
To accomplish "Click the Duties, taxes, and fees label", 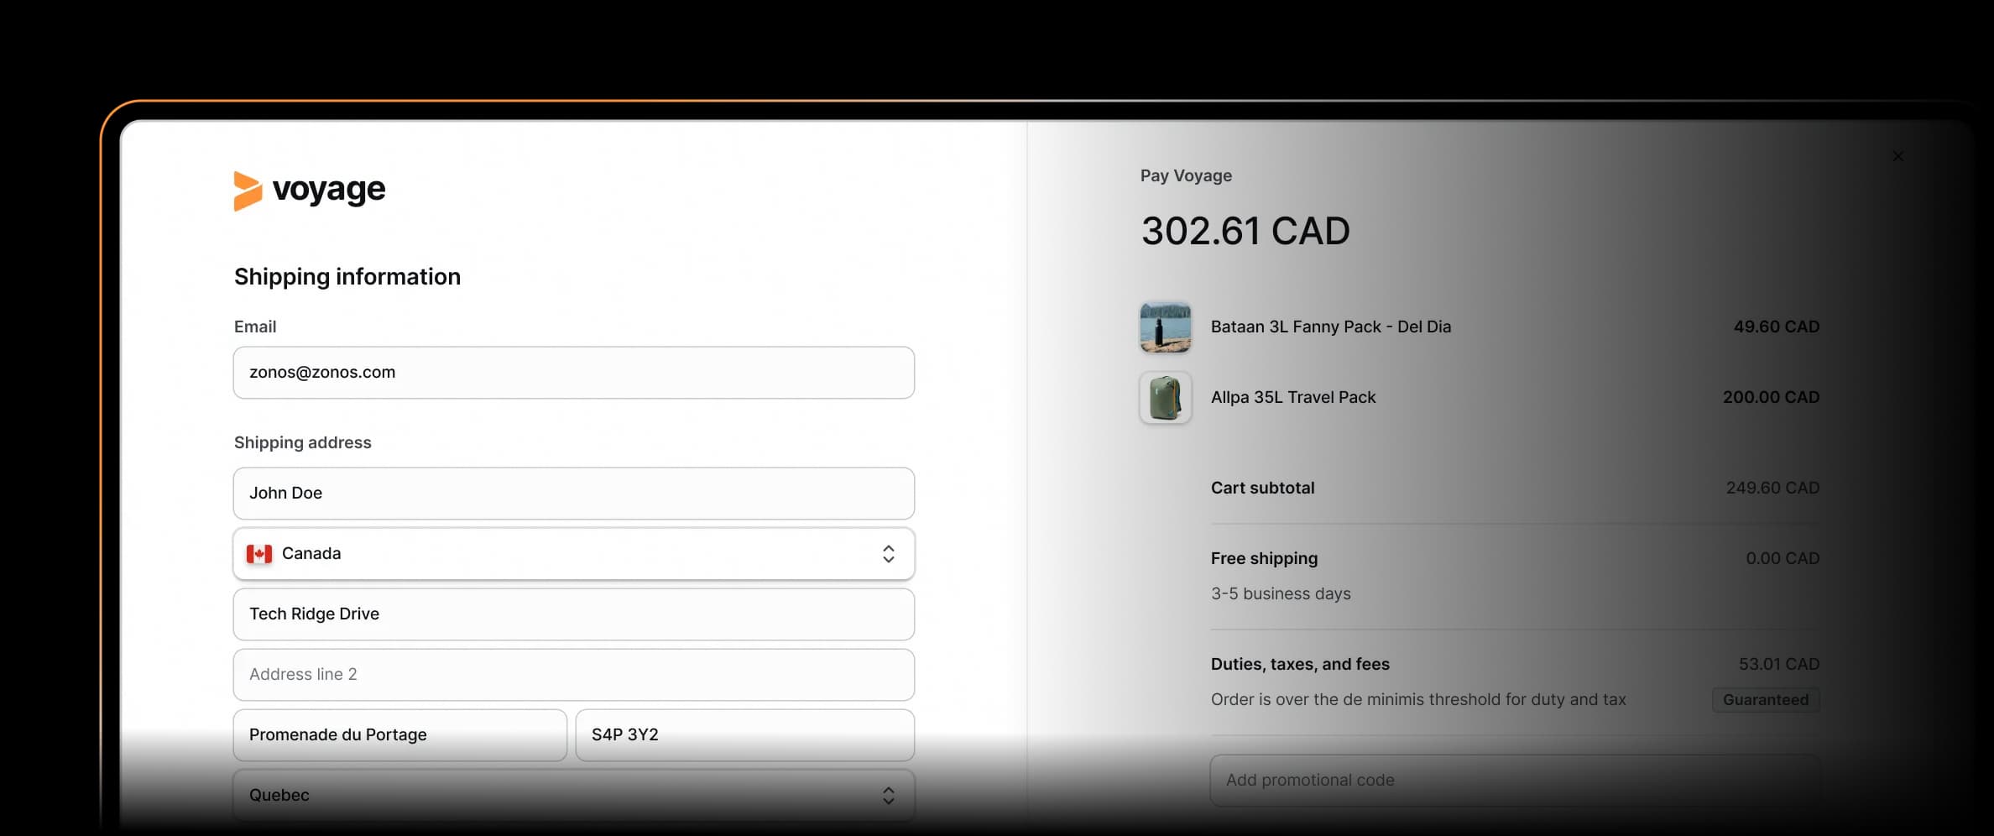I will coord(1299,665).
